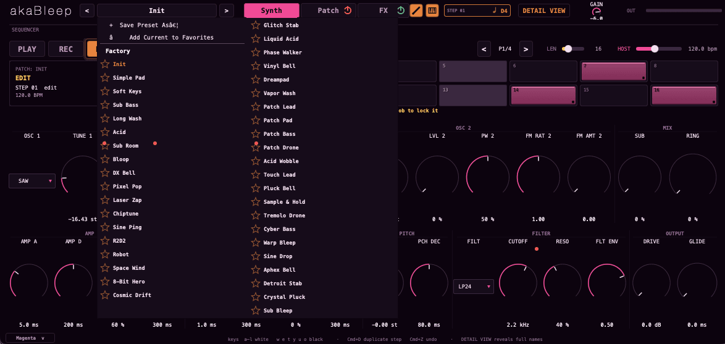Toggle sequencer step 14
Viewport: 725px width, 344px height.
click(x=543, y=95)
